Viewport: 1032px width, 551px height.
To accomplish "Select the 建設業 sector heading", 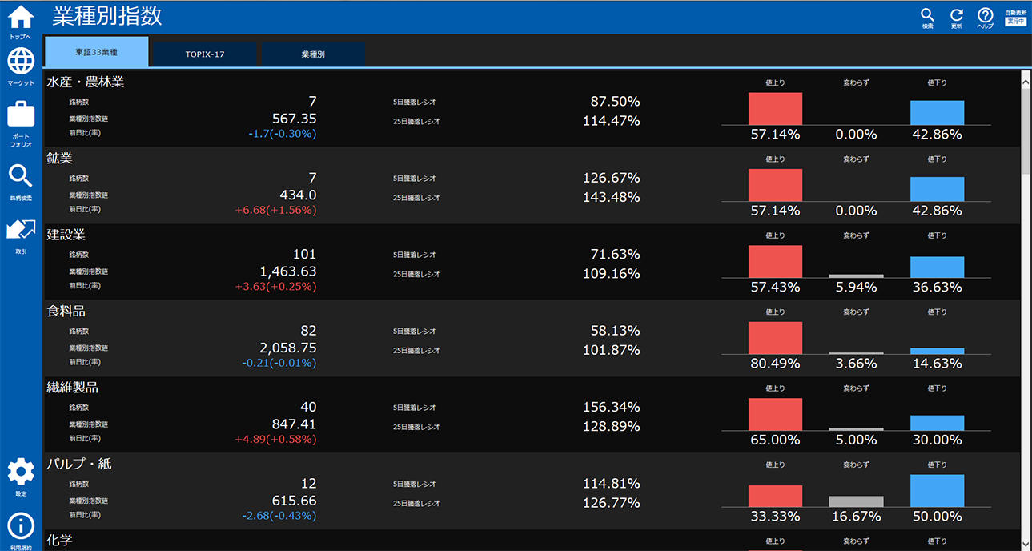I will tap(66, 235).
